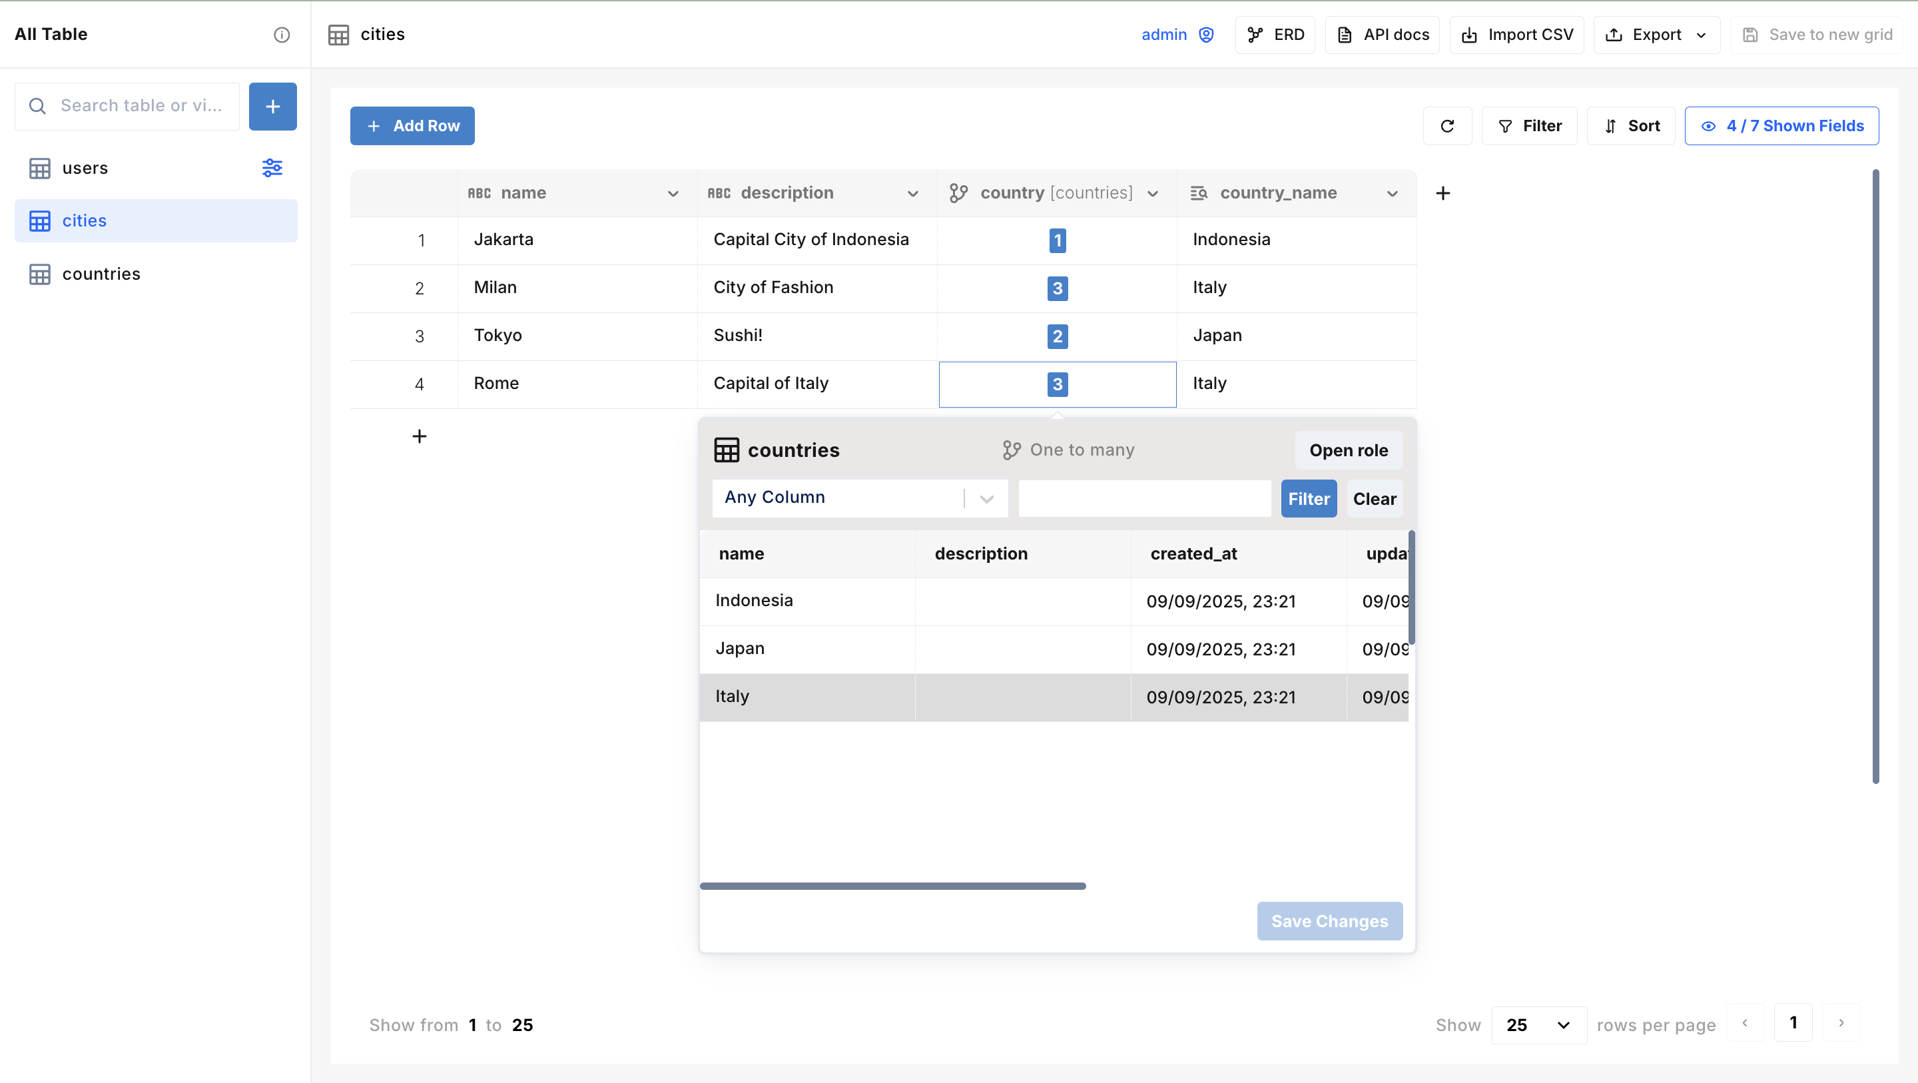This screenshot has width=1918, height=1083.
Task: Click the popup horizontal scrollbar
Action: [892, 887]
